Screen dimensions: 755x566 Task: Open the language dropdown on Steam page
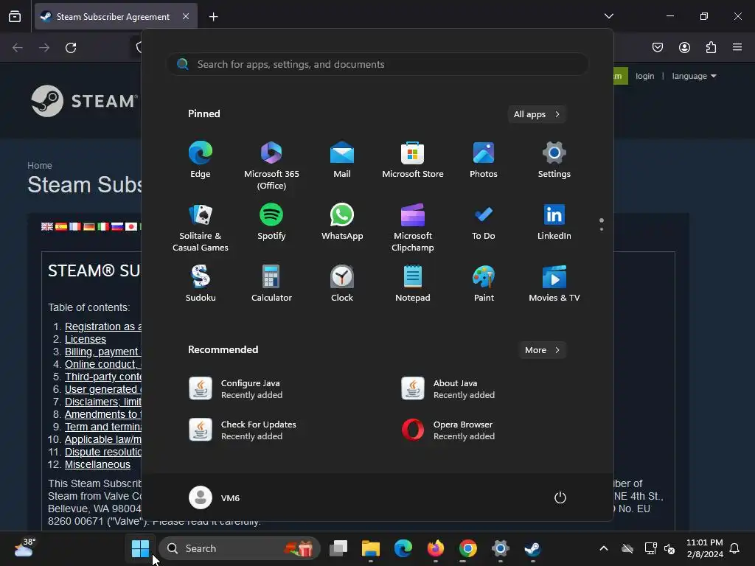pyautogui.click(x=694, y=76)
